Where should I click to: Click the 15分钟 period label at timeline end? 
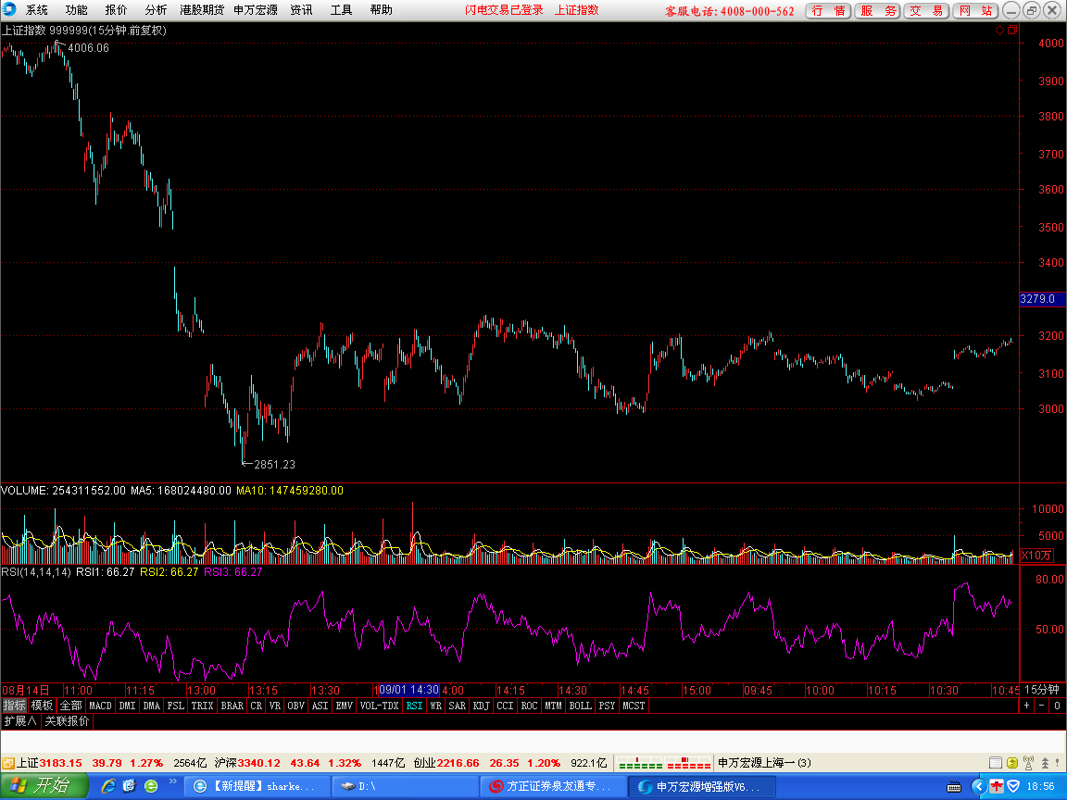tap(1042, 690)
